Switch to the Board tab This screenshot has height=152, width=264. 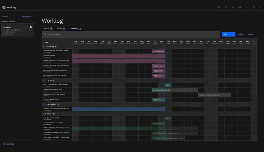[48, 29]
